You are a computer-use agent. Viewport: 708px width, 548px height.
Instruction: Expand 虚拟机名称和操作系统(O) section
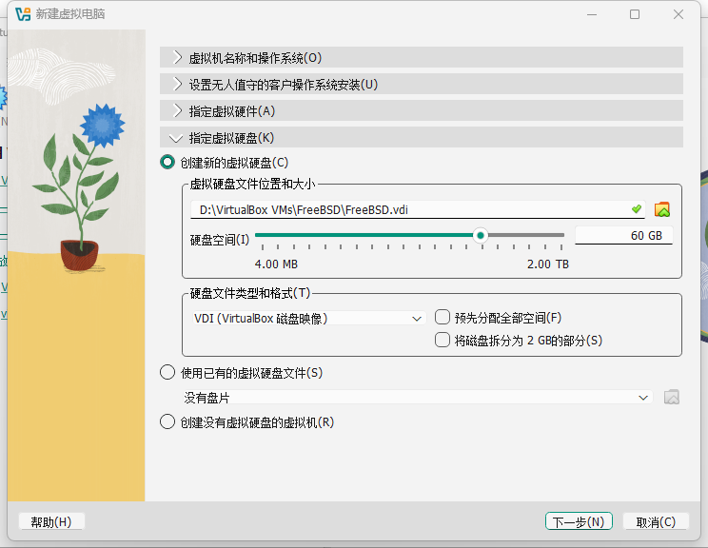point(422,57)
